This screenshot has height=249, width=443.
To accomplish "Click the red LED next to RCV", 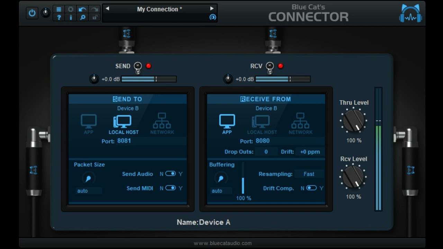I will tap(281, 66).
